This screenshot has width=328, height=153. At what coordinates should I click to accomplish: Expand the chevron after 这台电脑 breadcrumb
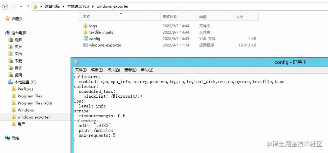click(64, 7)
